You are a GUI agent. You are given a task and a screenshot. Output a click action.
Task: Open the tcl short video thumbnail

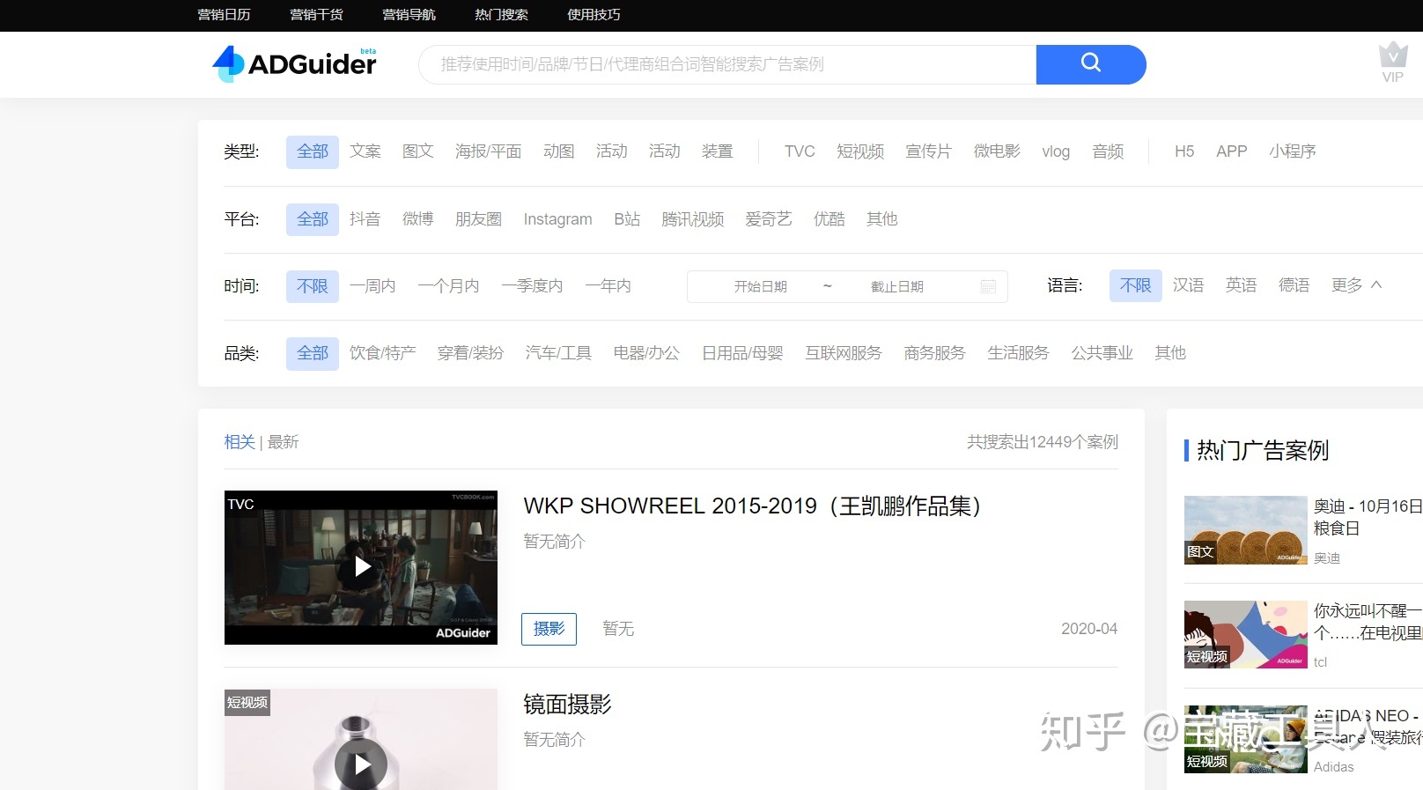pyautogui.click(x=1245, y=635)
